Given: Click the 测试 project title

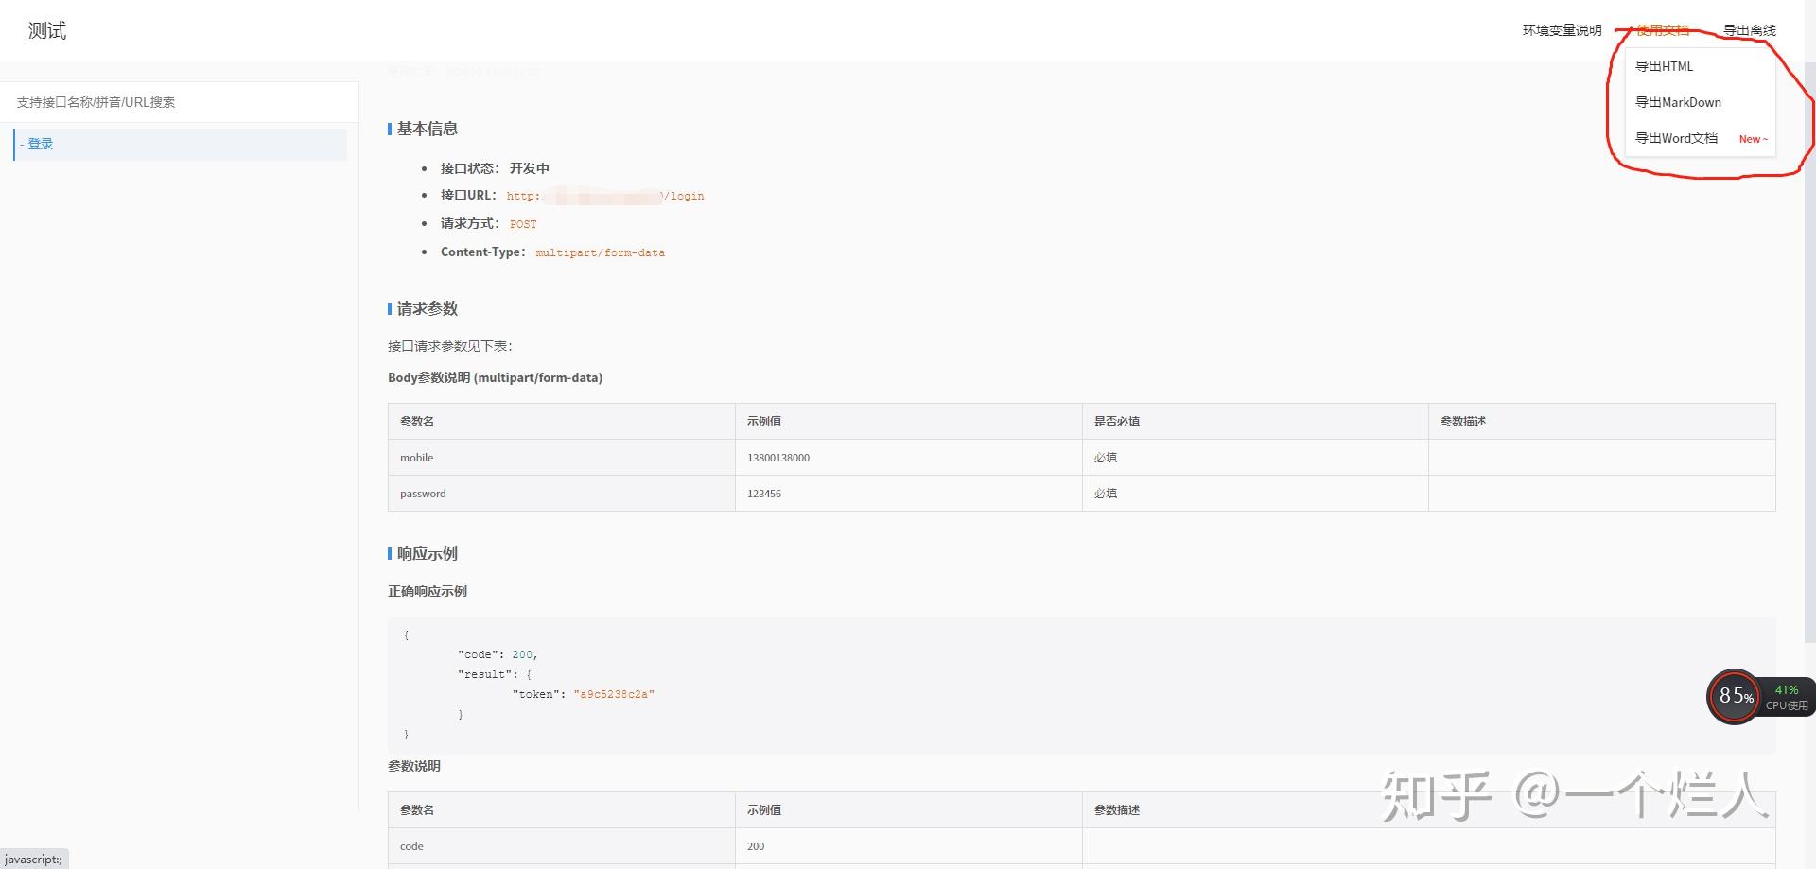Looking at the screenshot, I should pos(47,30).
